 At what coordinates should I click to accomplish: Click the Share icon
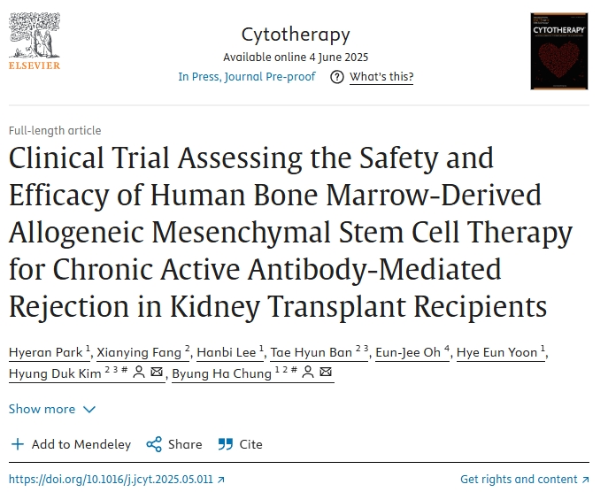pos(154,444)
